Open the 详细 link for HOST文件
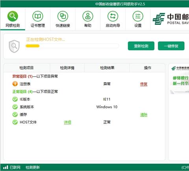 point(67,122)
